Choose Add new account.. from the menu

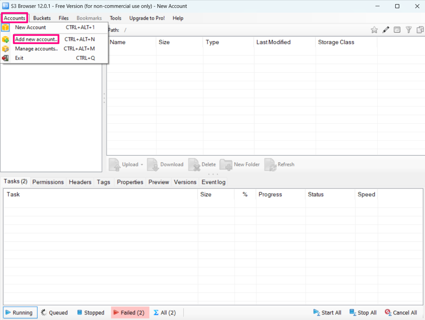pos(54,39)
